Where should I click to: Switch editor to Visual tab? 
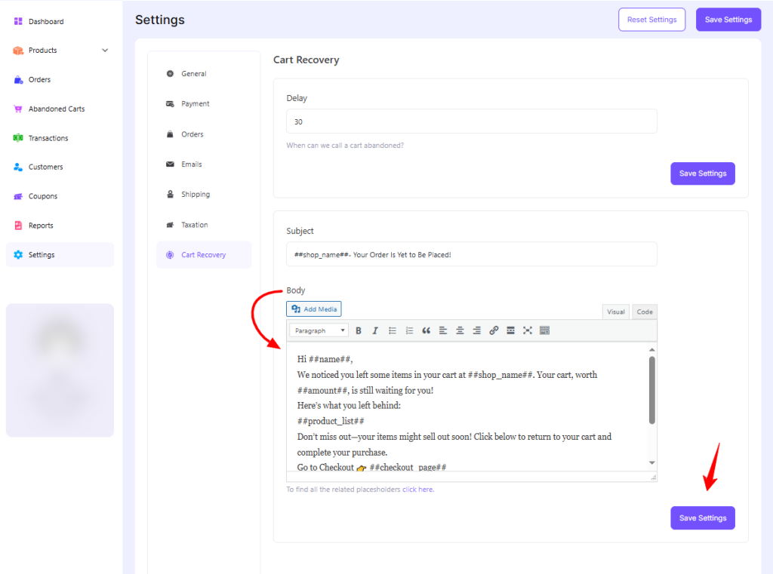click(616, 312)
